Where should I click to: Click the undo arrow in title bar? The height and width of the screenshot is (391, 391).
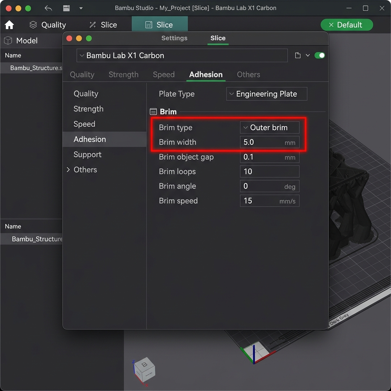pyautogui.click(x=48, y=8)
